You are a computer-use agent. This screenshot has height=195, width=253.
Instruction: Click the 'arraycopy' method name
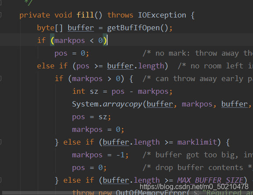[x=122, y=104]
